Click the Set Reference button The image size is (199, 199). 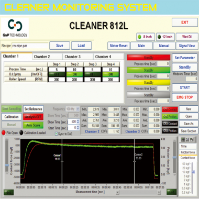click(33, 109)
